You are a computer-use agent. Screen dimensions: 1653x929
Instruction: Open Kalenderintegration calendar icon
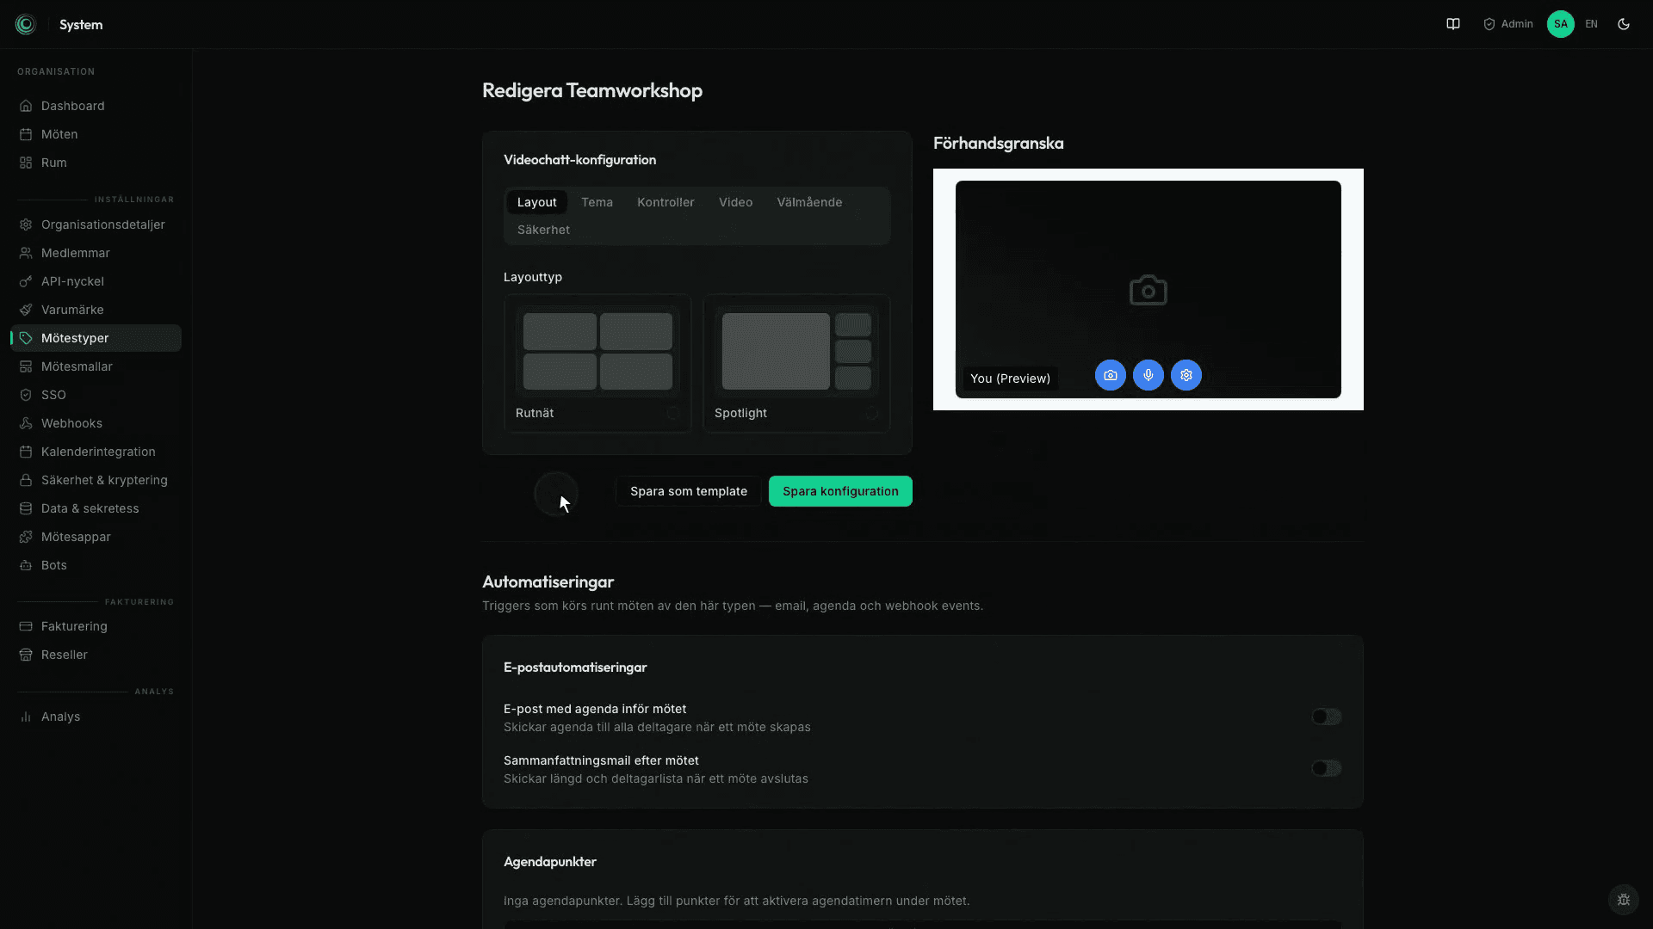click(26, 452)
